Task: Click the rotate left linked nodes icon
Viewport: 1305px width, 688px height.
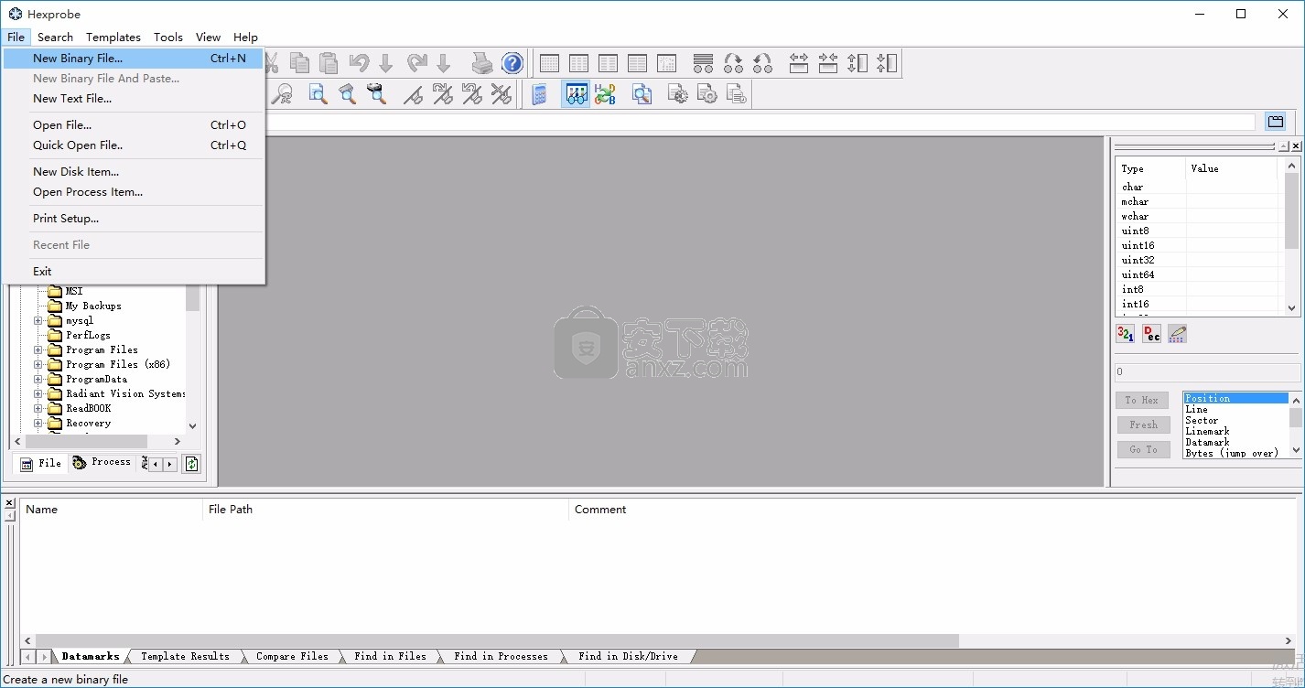Action: click(762, 62)
